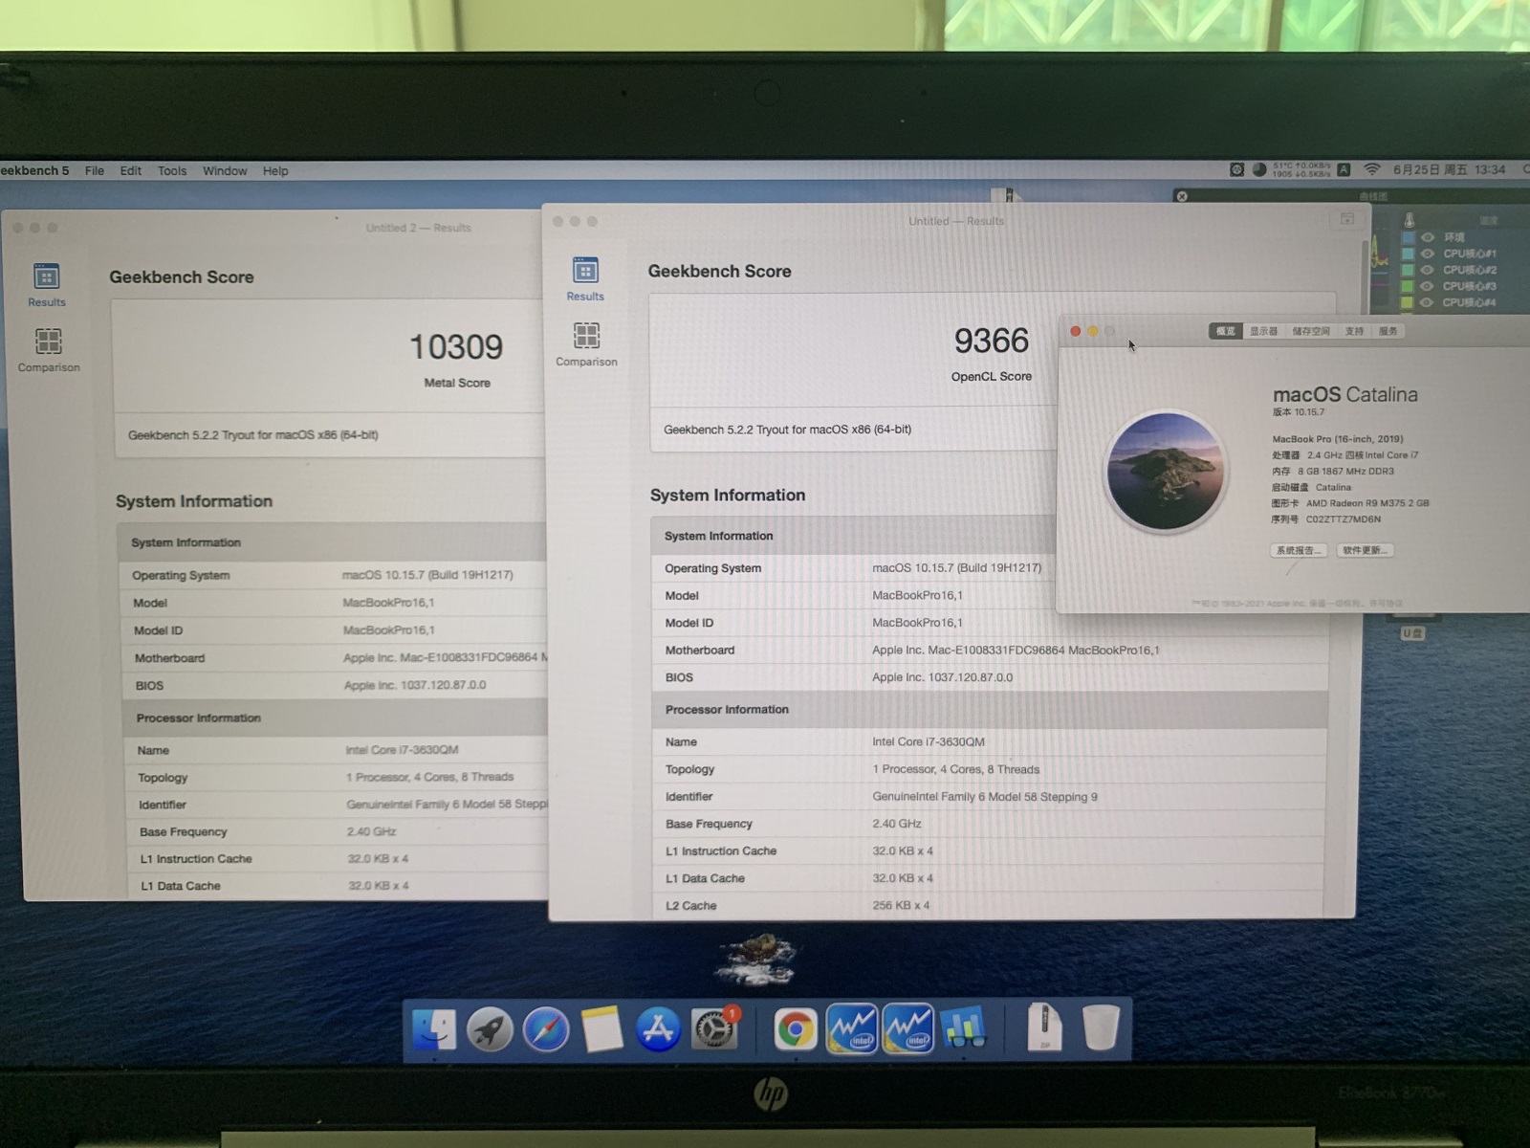The width and height of the screenshot is (1530, 1148).
Task: Click network speed stats in menu bar
Action: pos(1300,169)
